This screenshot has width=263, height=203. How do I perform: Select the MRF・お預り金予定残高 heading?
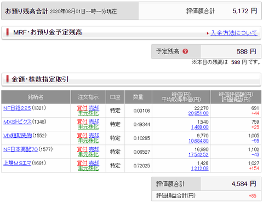[48, 32]
